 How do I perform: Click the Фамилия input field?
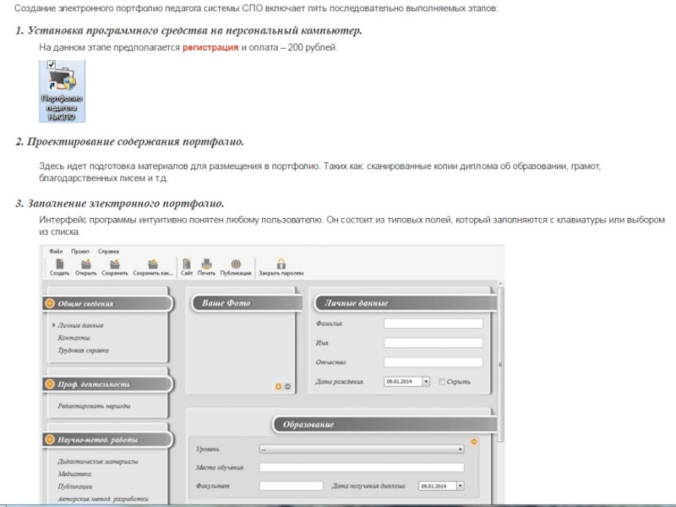point(433,324)
